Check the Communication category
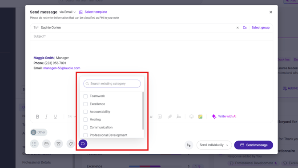The width and height of the screenshot is (298, 168). [x=85, y=128]
